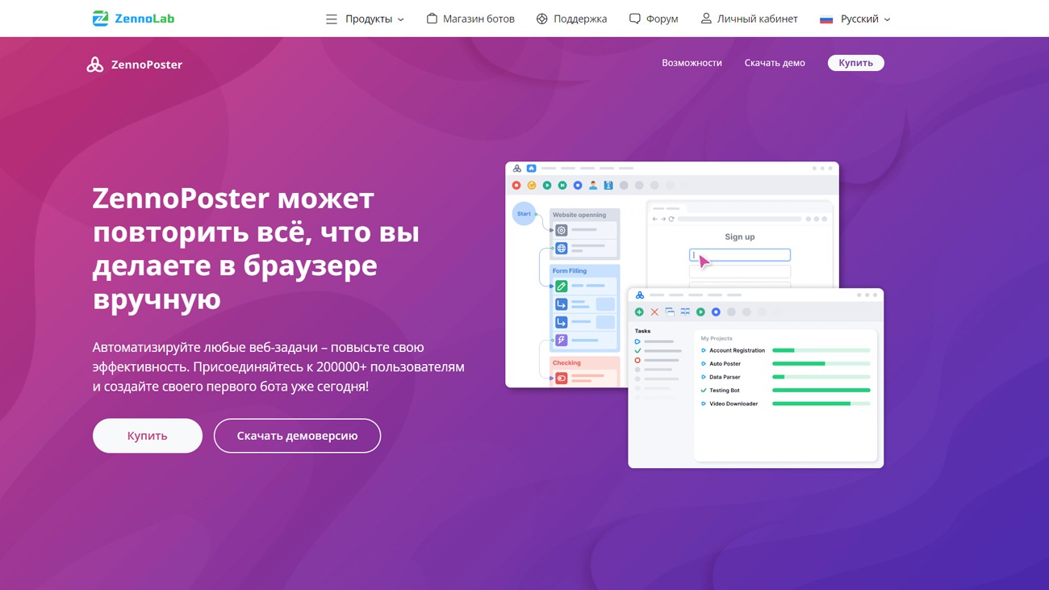This screenshot has width=1049, height=590.
Task: Open the Магазин ботов menu item
Action: (470, 18)
